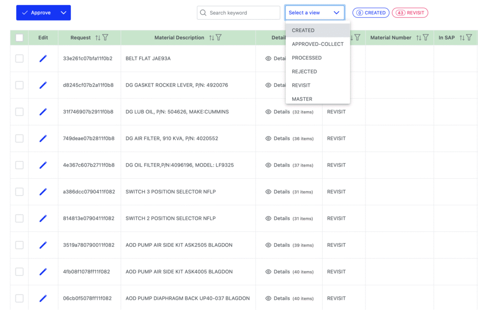
Task: Choose APPROVED-COLLECT from view list
Action: pos(317,44)
